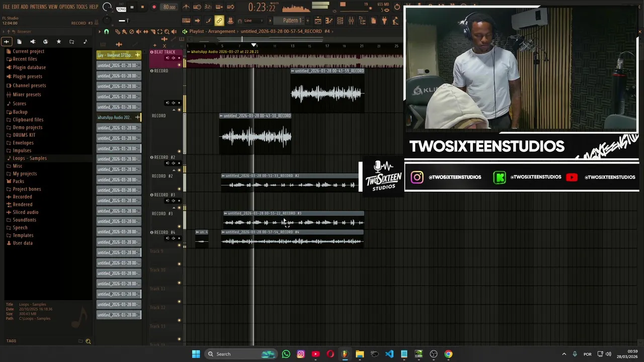
Task: Open Instagram from the taskbar
Action: pyautogui.click(x=300, y=354)
